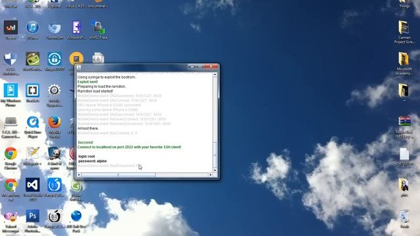This screenshot has height=236, width=420.
Task: Open the green Android root icon
Action: coord(33,59)
